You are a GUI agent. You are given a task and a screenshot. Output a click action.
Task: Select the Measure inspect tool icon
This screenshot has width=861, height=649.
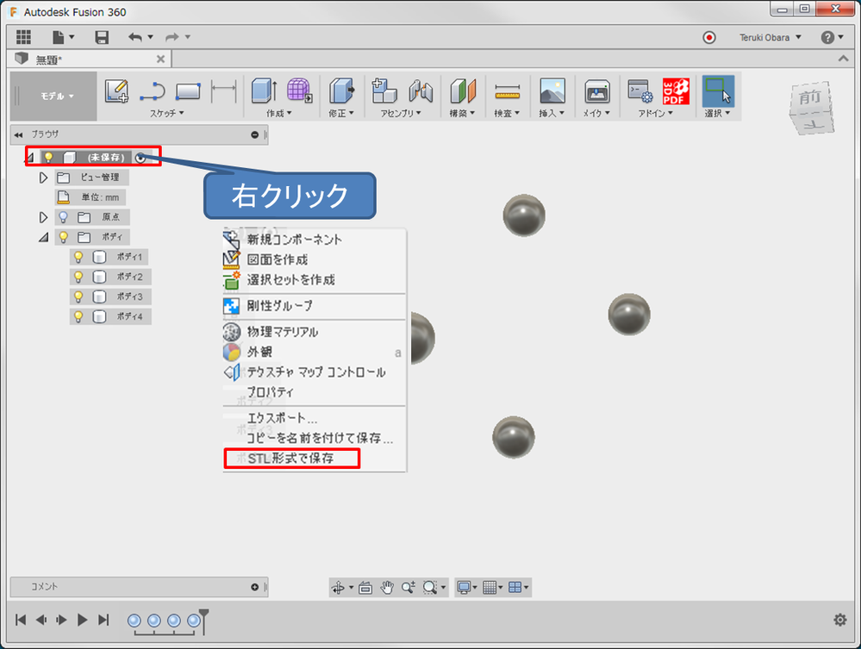click(507, 91)
